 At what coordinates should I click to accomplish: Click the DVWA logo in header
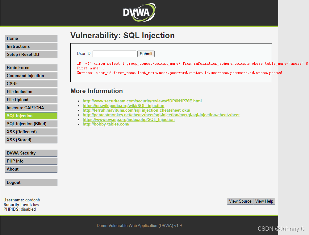139,12
